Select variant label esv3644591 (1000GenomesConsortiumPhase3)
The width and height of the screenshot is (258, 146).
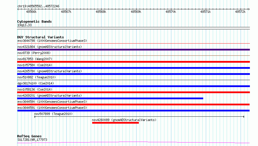pyautogui.click(x=52, y=108)
